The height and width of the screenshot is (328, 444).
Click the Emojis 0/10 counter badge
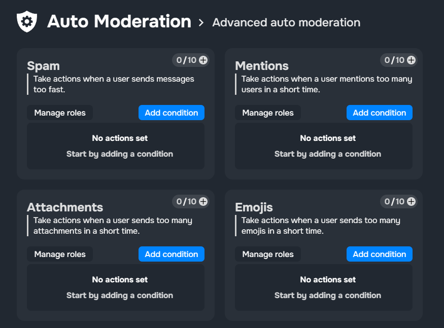[x=394, y=202]
